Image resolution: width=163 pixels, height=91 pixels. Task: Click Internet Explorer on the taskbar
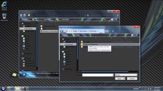pos(11,89)
